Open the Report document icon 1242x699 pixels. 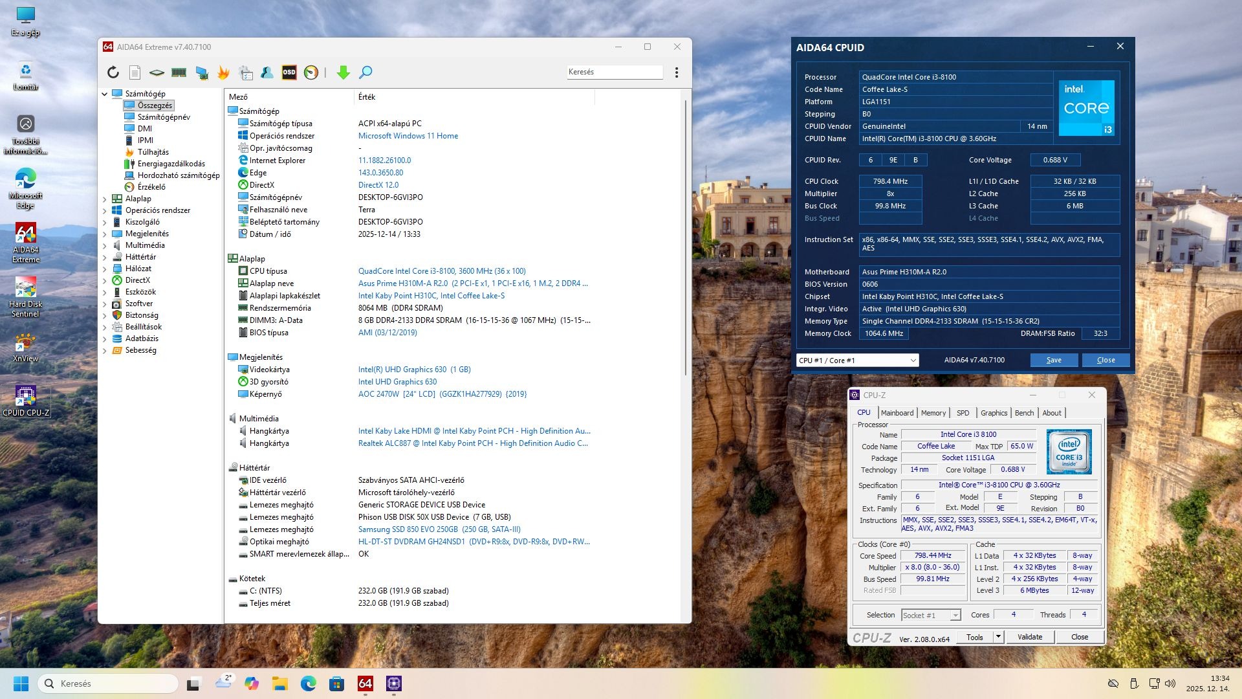(x=135, y=72)
